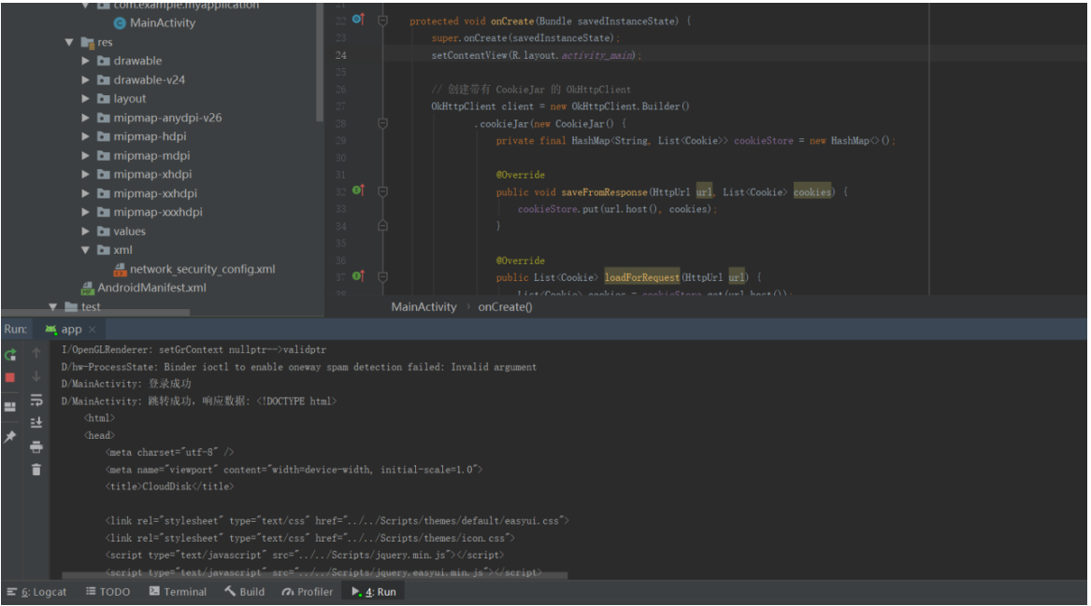Fold loadForRequest method at line 37
Image resolution: width=1091 pixels, height=606 pixels.
tap(382, 276)
